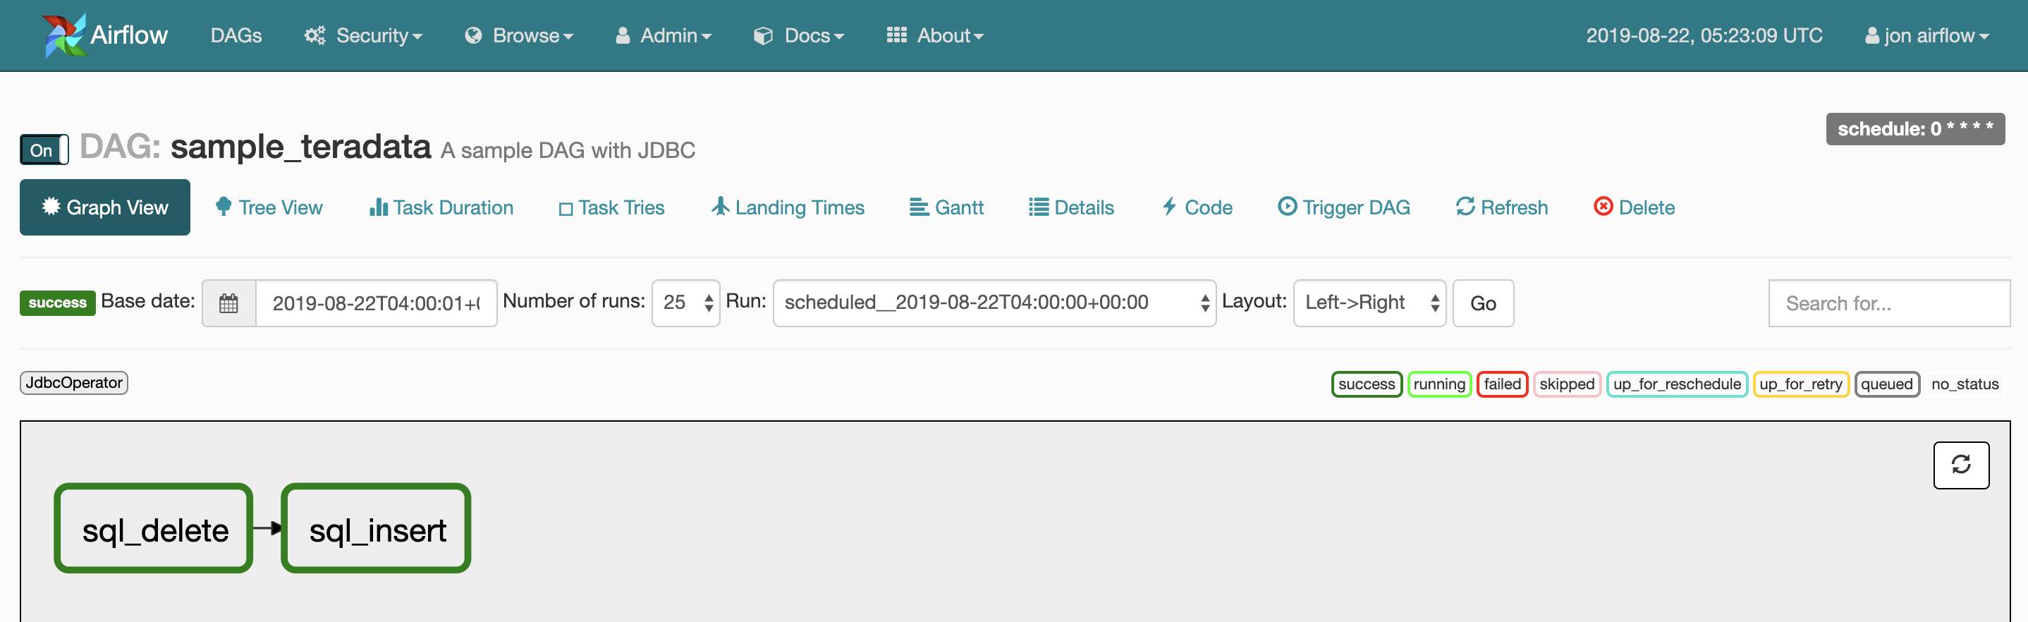Screen dimensions: 2028x622
Task: Click Trigger DAG
Action: click(1344, 207)
